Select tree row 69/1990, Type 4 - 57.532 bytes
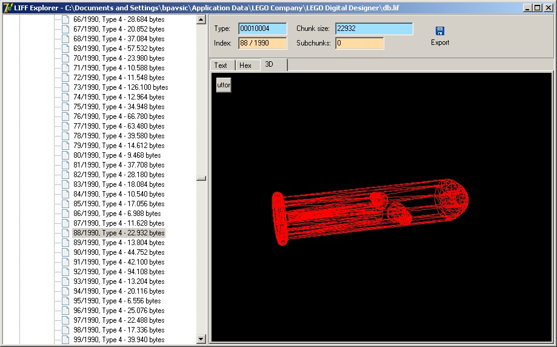The image size is (557, 347). point(119,49)
